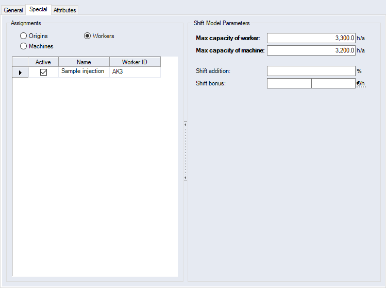The image size is (386, 288).
Task: Select the AK3 worker ID cell
Action: click(x=135, y=72)
